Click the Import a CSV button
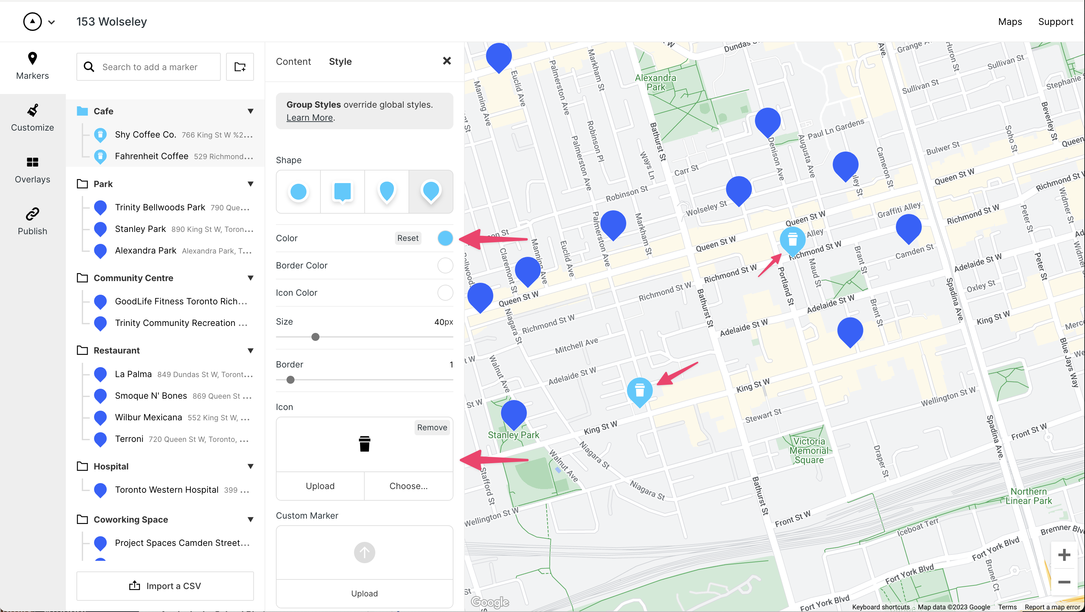The image size is (1085, 612). pyautogui.click(x=165, y=586)
